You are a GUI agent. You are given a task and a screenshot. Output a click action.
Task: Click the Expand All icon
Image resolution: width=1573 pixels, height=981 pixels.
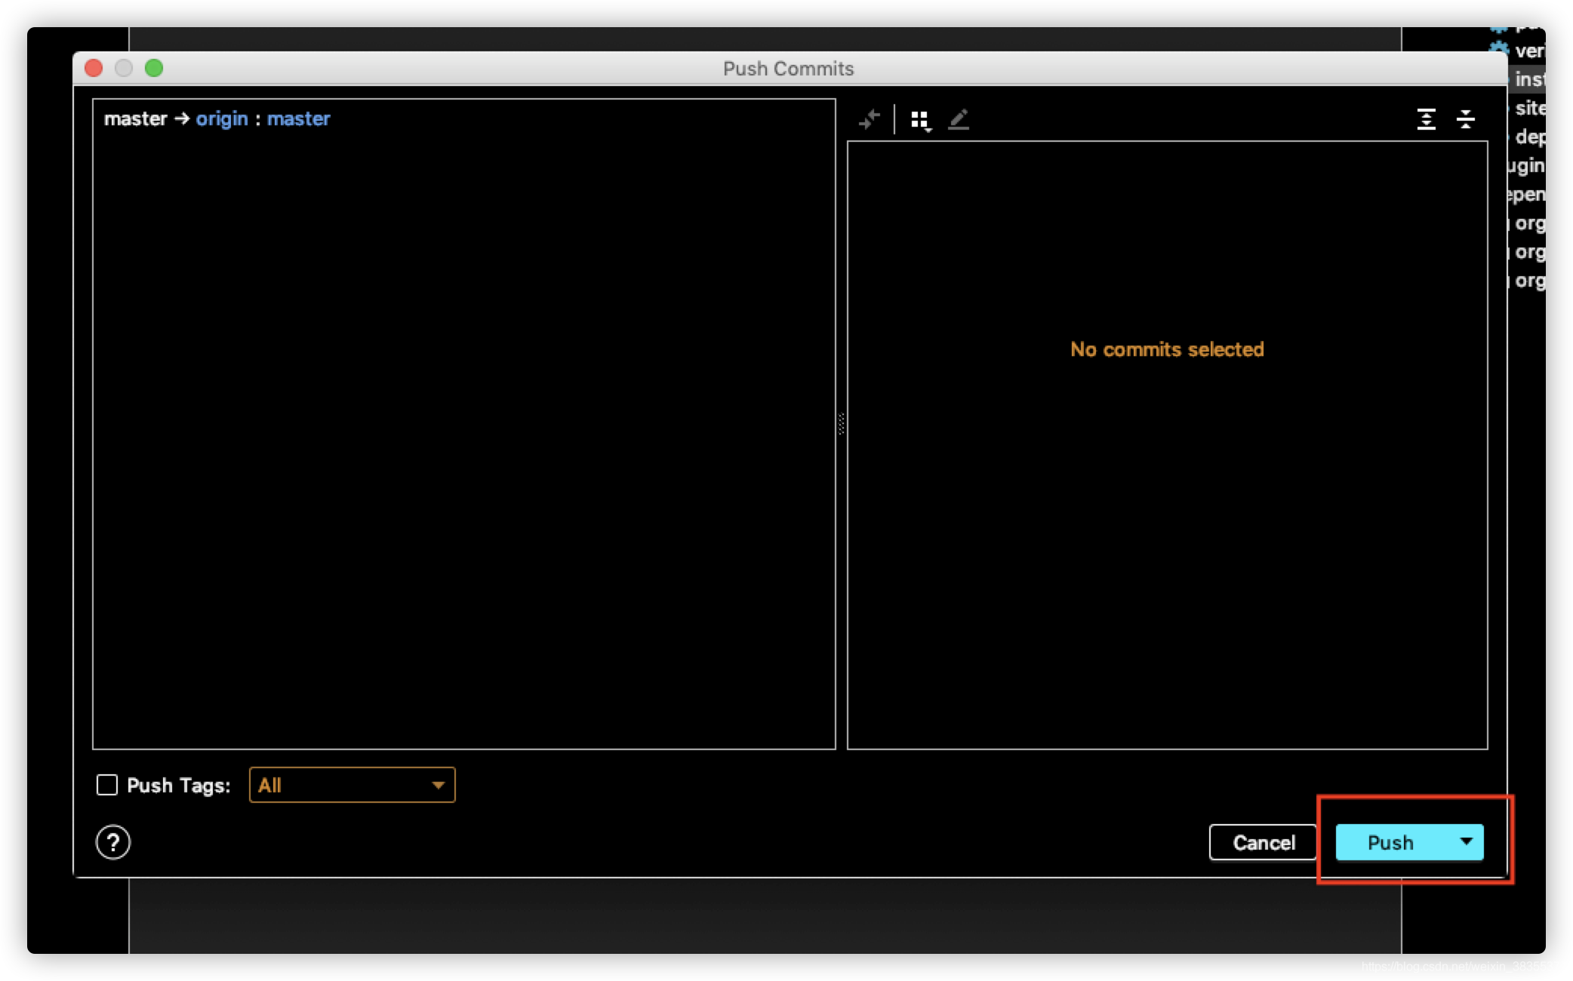(1426, 119)
